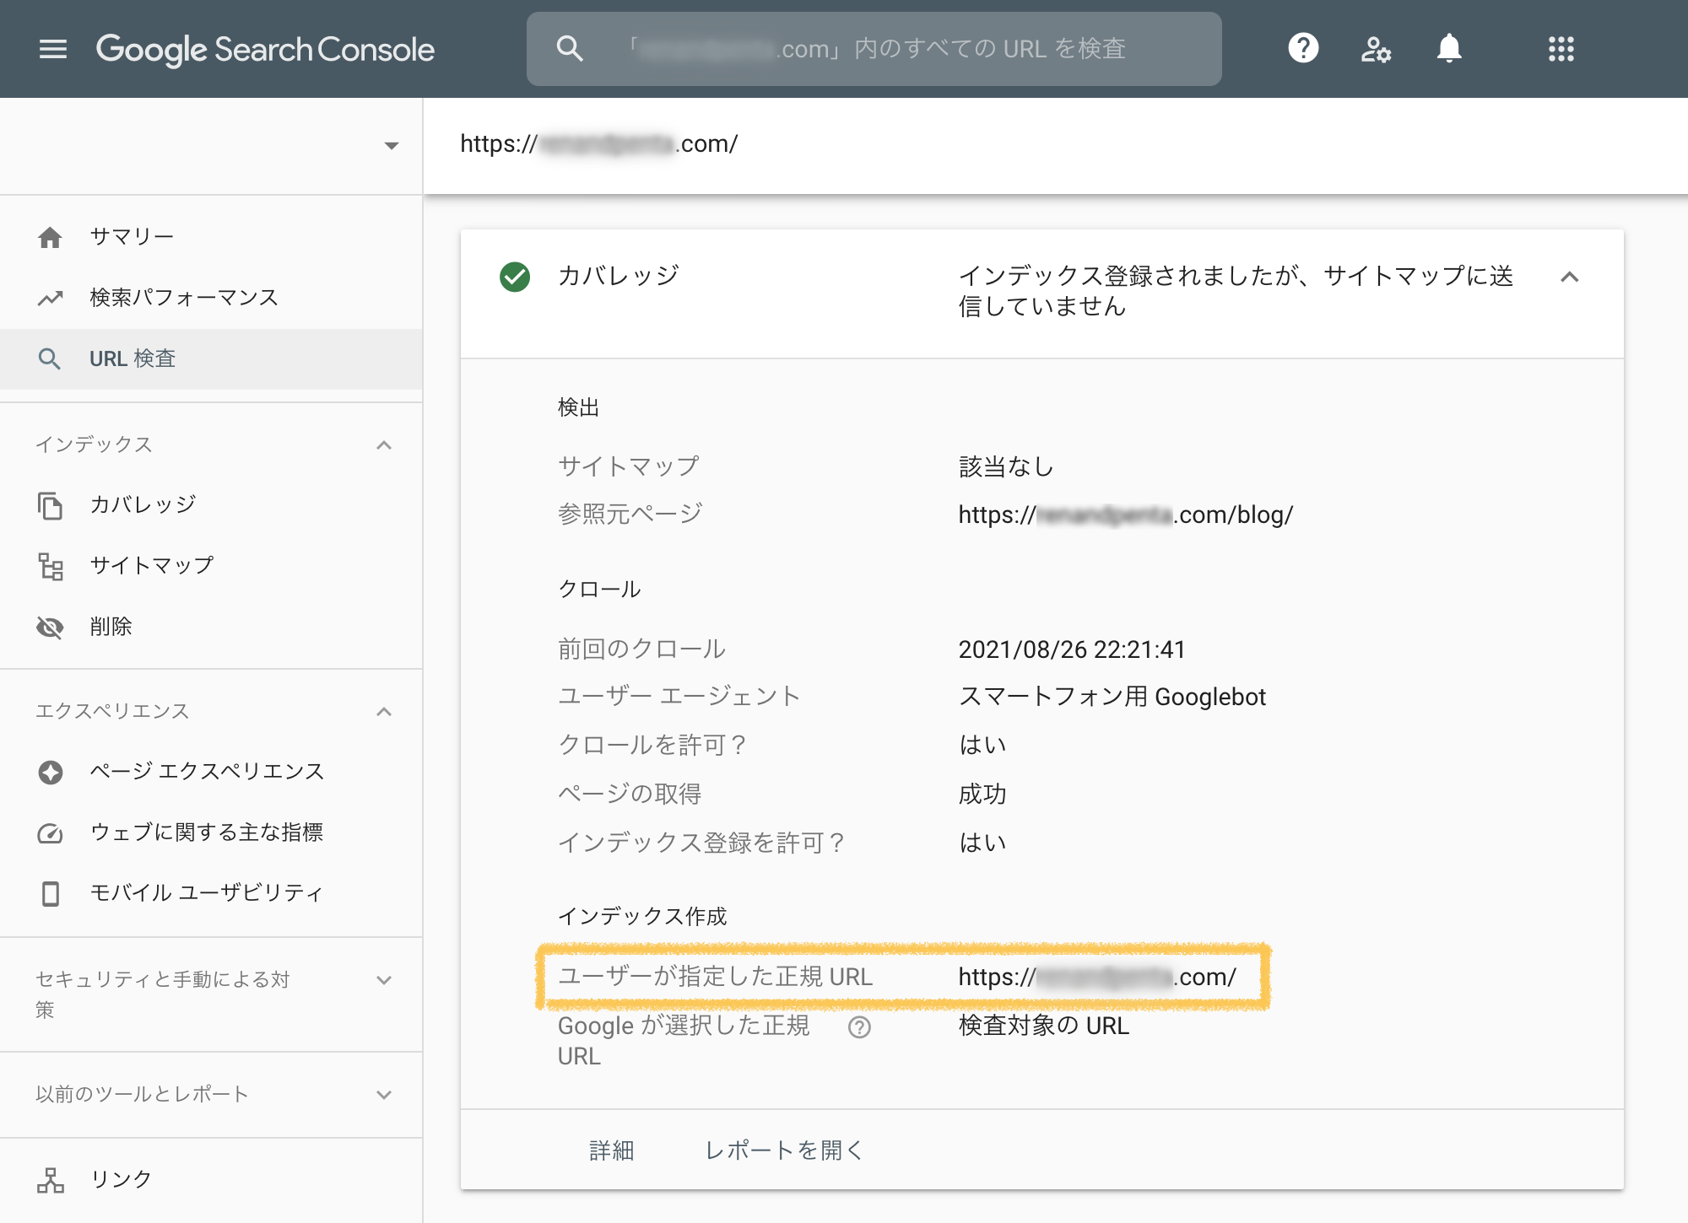
Task: Click the pages icon beside カバレッジ in sidebar
Action: click(x=50, y=505)
